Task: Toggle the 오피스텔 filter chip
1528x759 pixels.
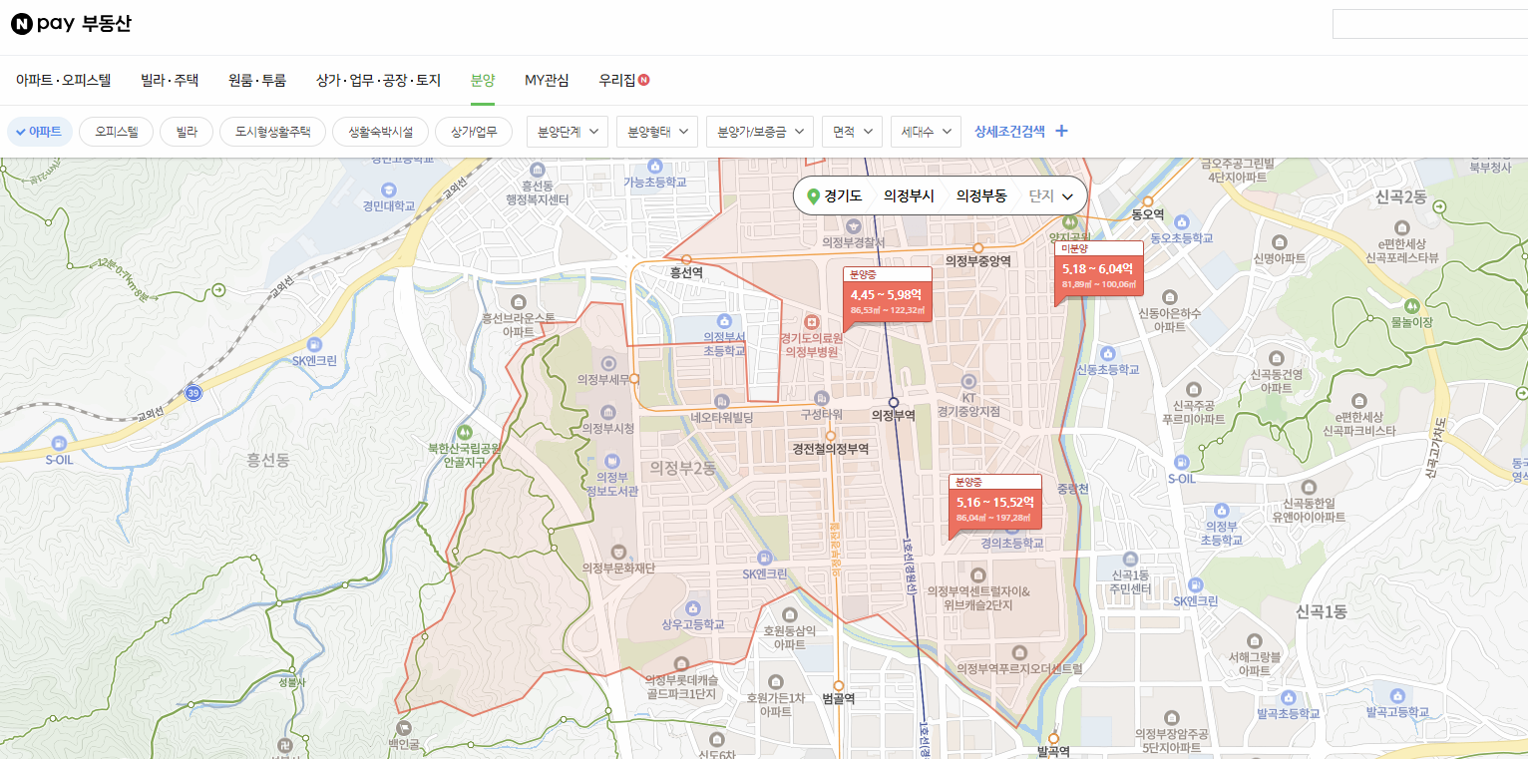Action: tap(117, 131)
